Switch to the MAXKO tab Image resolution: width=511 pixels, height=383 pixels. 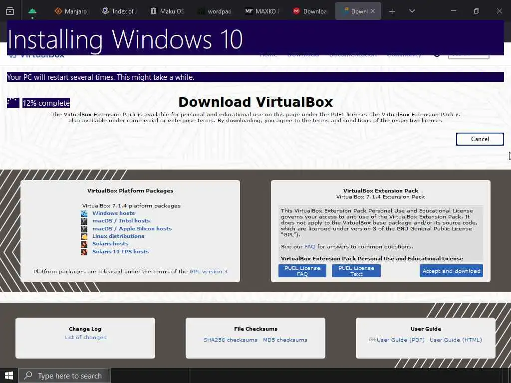pyautogui.click(x=262, y=11)
